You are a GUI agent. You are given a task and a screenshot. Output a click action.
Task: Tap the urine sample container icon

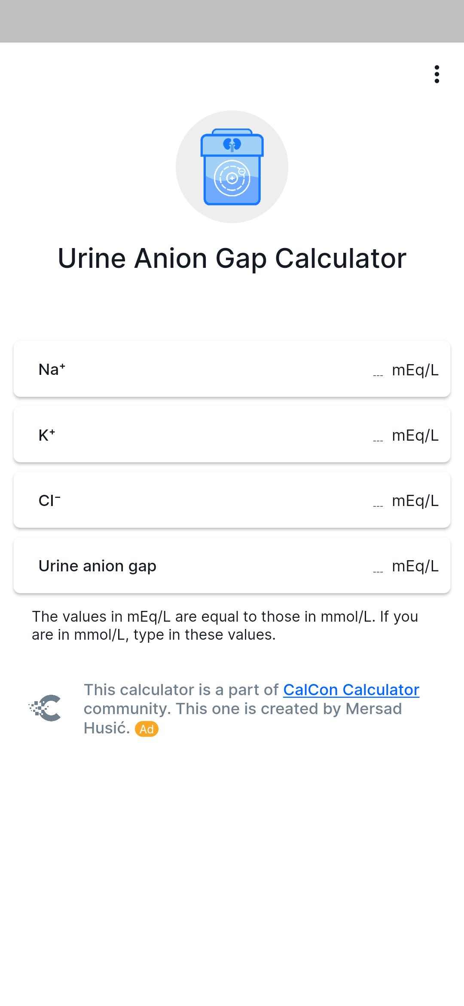tap(232, 167)
